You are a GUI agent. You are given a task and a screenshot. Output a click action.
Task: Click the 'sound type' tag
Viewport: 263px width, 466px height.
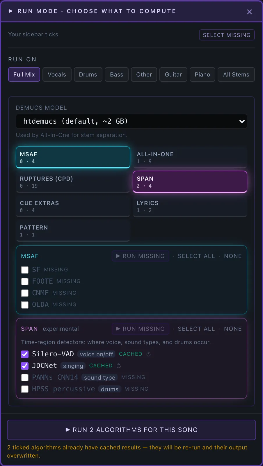(99, 377)
